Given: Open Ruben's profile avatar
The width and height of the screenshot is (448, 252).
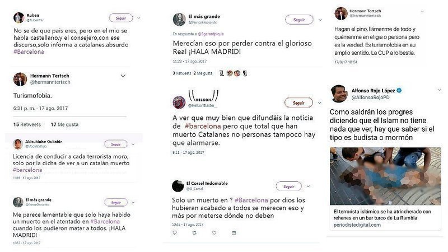Looking at the screenshot, I should coord(19,18).
